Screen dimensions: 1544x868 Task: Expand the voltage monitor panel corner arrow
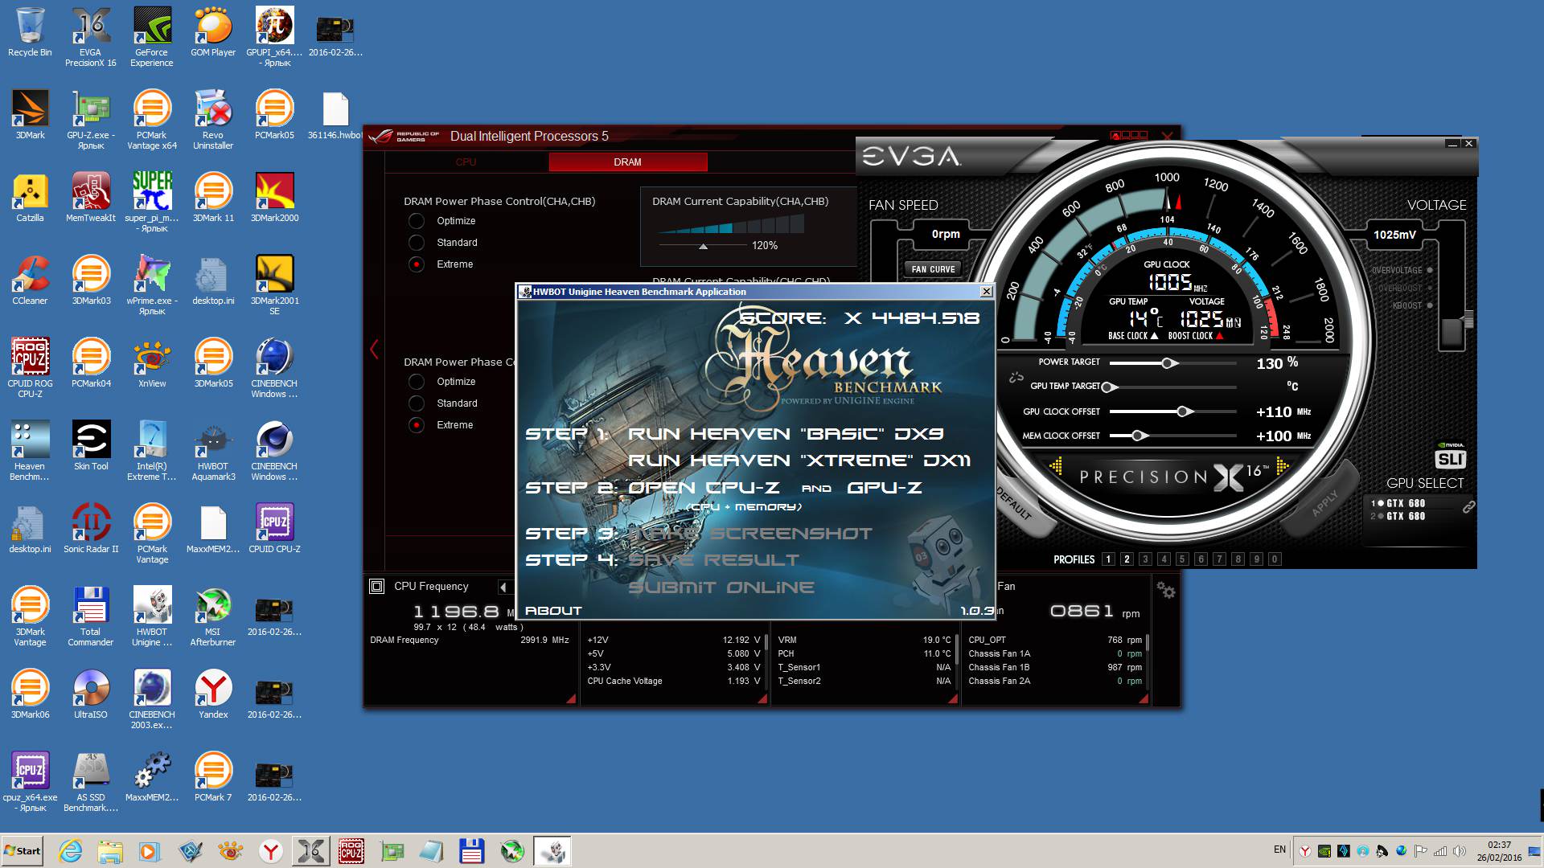762,698
